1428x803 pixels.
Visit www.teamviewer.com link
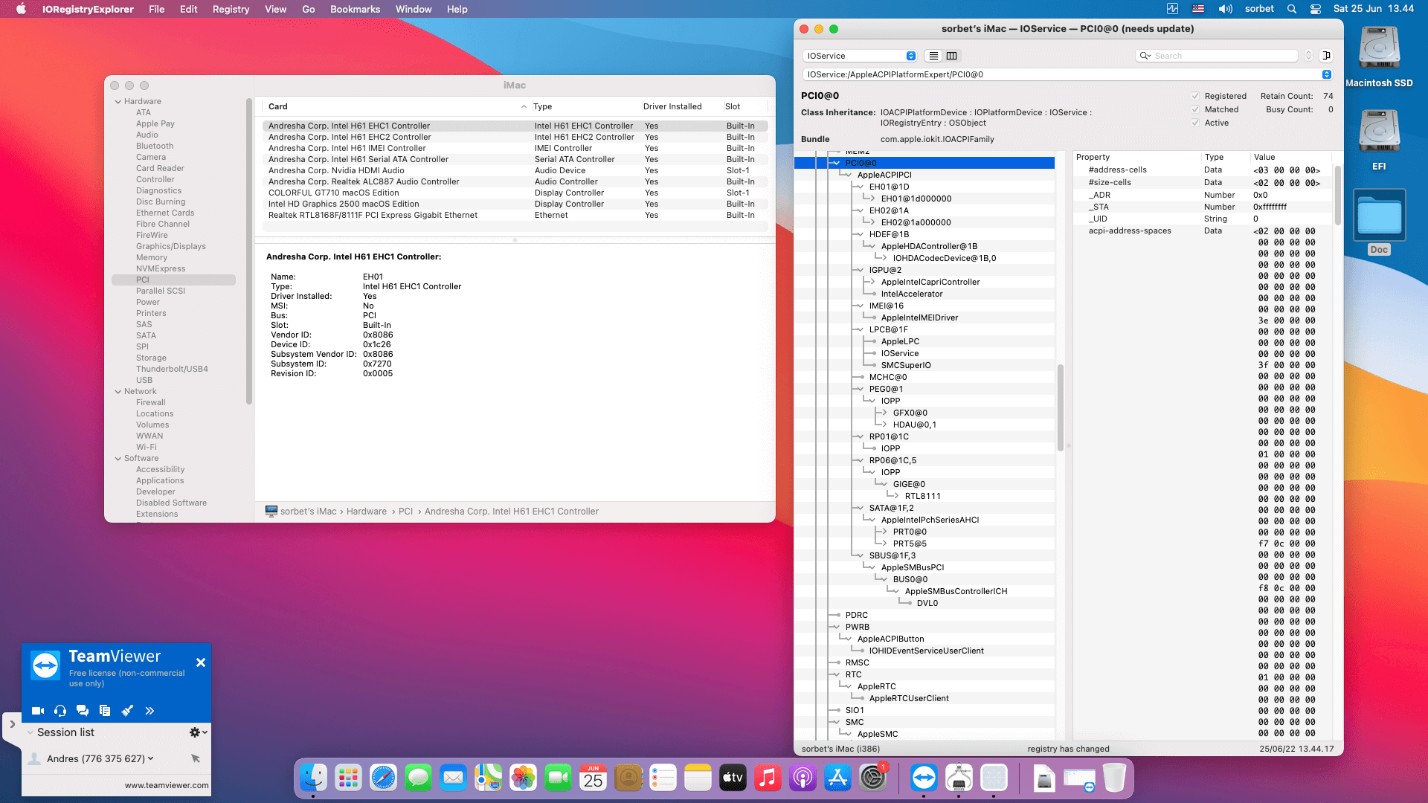(x=167, y=785)
